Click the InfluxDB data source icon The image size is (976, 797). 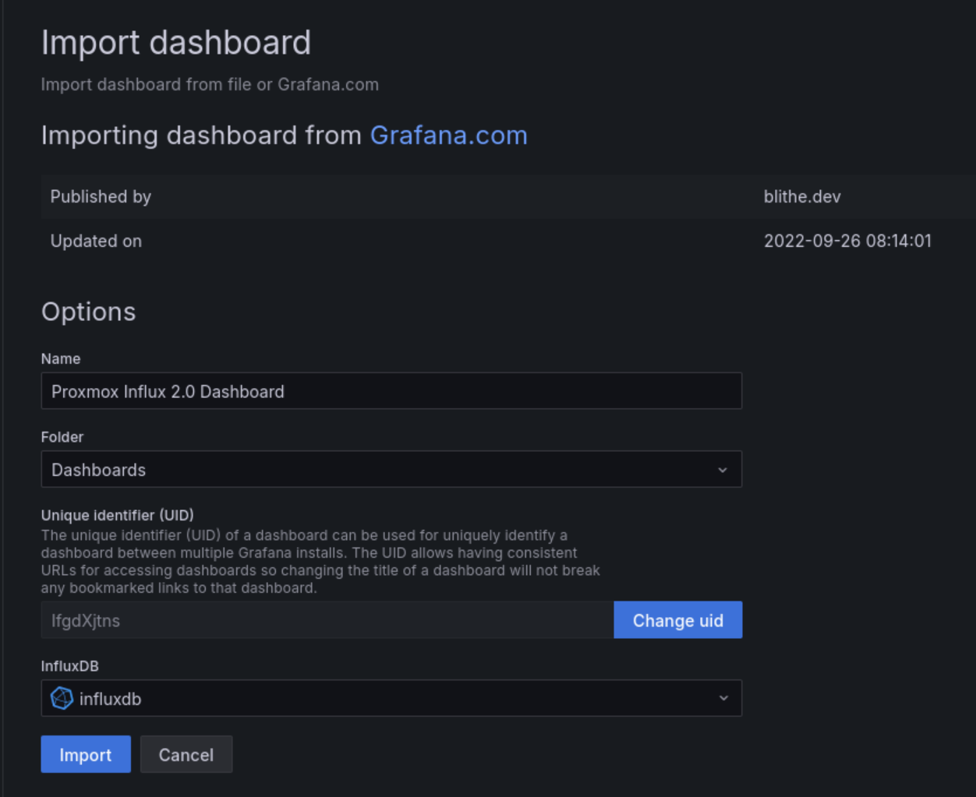[62, 698]
